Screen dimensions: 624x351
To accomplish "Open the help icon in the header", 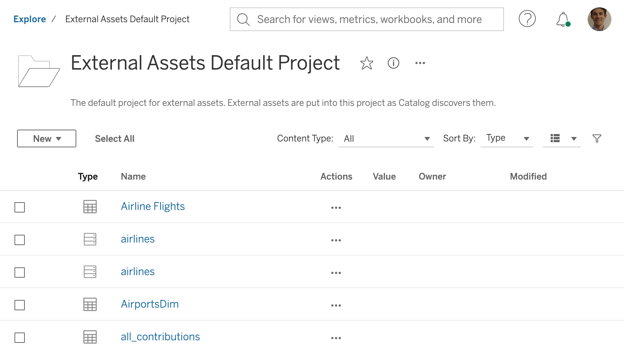I will click(x=527, y=19).
